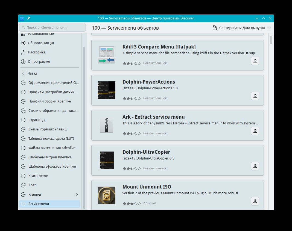Open the Mount Unmount ISO title
Viewport: 292px width, 231px height.
147,187
